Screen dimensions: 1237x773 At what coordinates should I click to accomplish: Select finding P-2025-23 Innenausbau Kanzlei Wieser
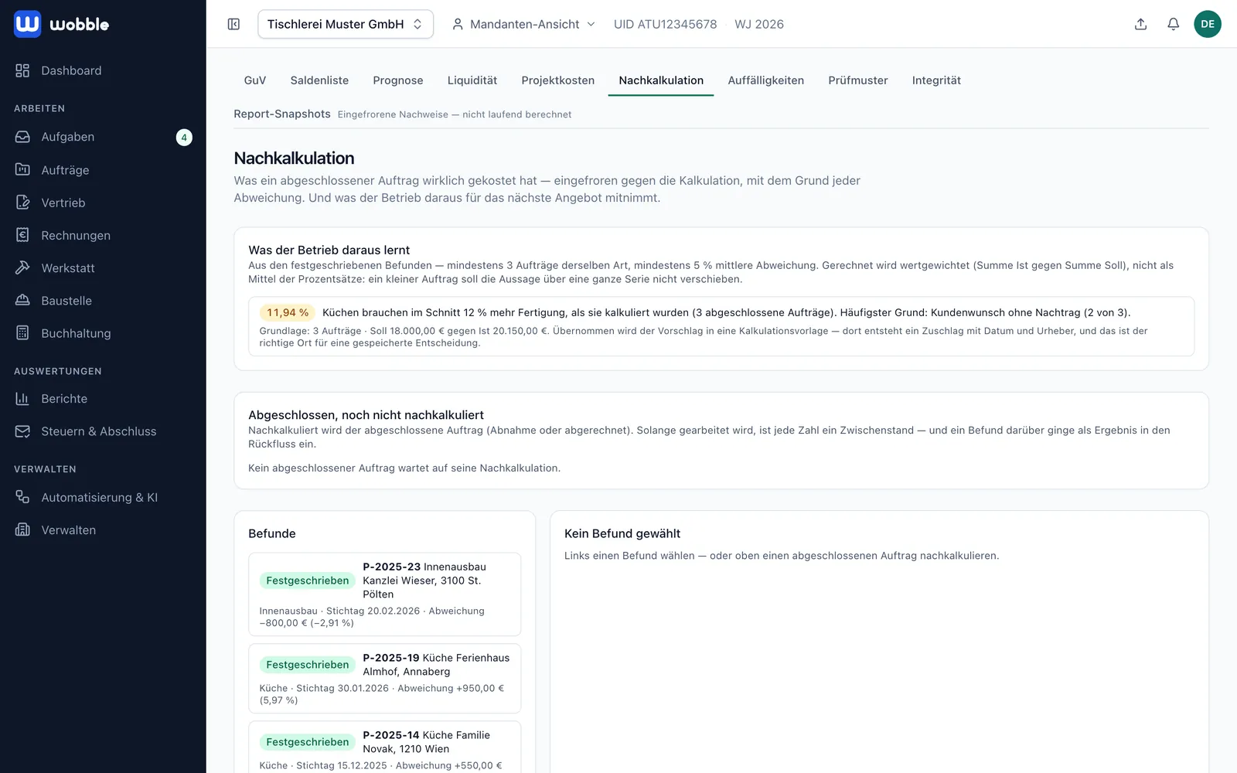(385, 594)
